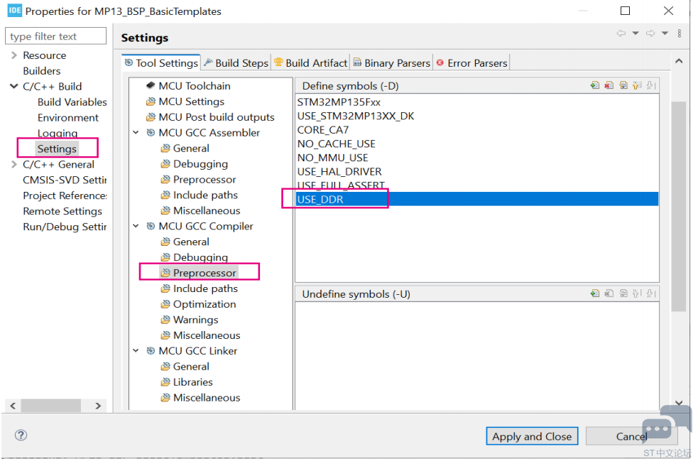Select NO_CACHE_USE define symbol
Screen dimensions: 698x464
point(337,144)
